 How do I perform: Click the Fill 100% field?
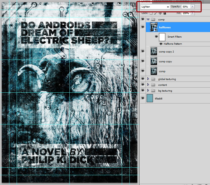click(186, 13)
